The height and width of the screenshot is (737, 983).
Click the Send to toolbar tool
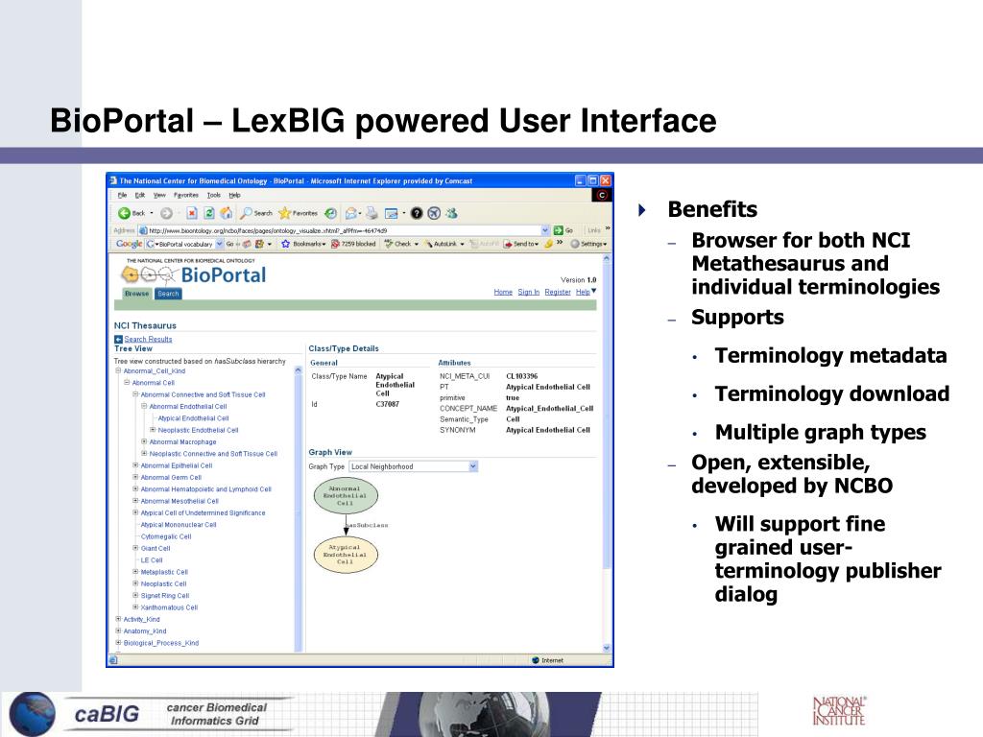click(x=521, y=244)
